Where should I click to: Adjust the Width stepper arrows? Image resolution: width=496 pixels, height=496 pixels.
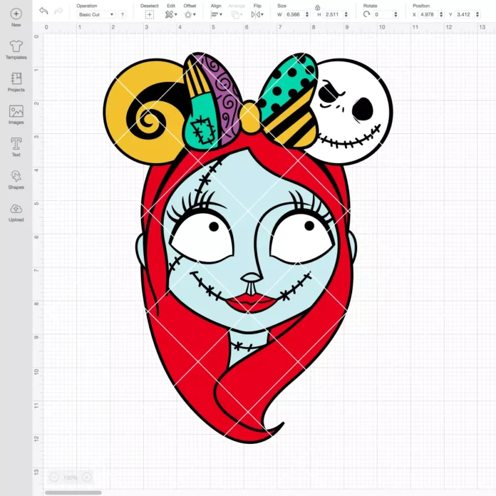pyautogui.click(x=307, y=14)
